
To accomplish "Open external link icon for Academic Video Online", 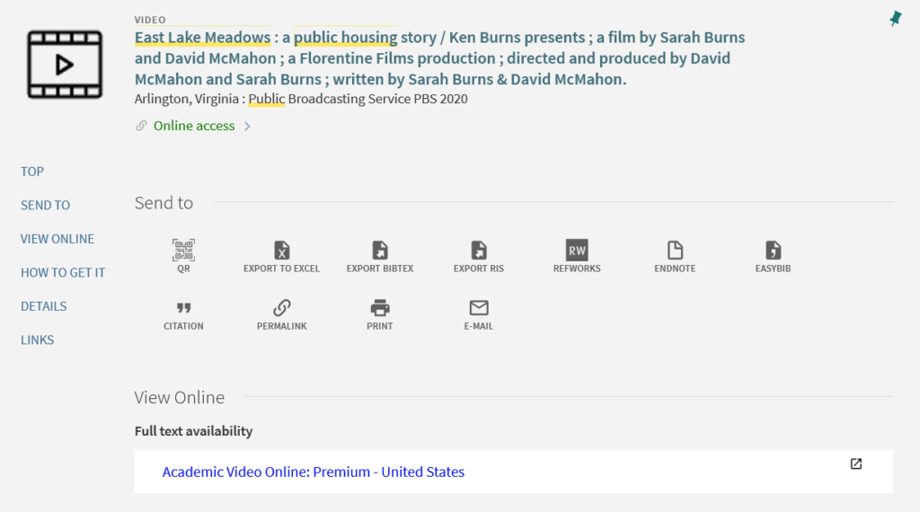I will (x=856, y=463).
